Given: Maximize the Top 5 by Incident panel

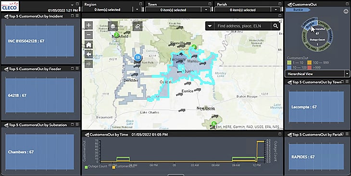Looking at the screenshot, I should point(72,16).
